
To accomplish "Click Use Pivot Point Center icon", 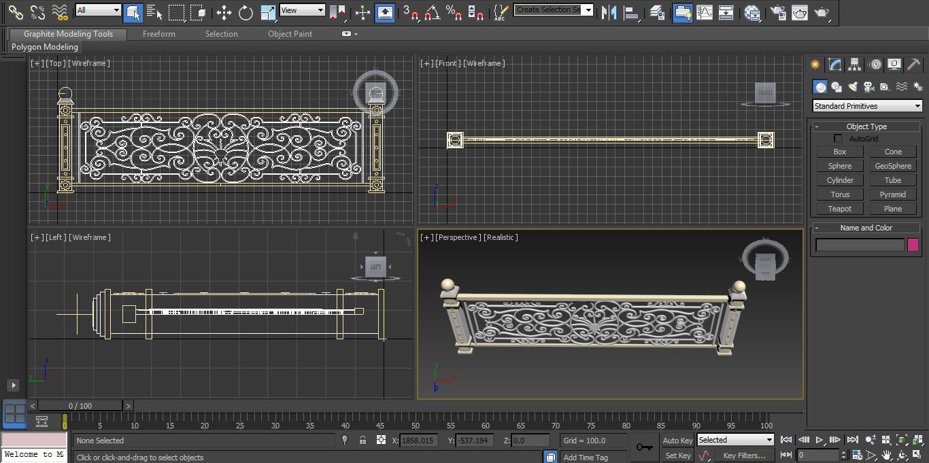I will [x=337, y=12].
